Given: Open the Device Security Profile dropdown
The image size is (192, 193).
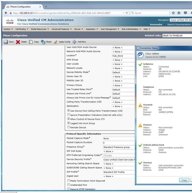Looking at the screenshot, I should (119, 160).
